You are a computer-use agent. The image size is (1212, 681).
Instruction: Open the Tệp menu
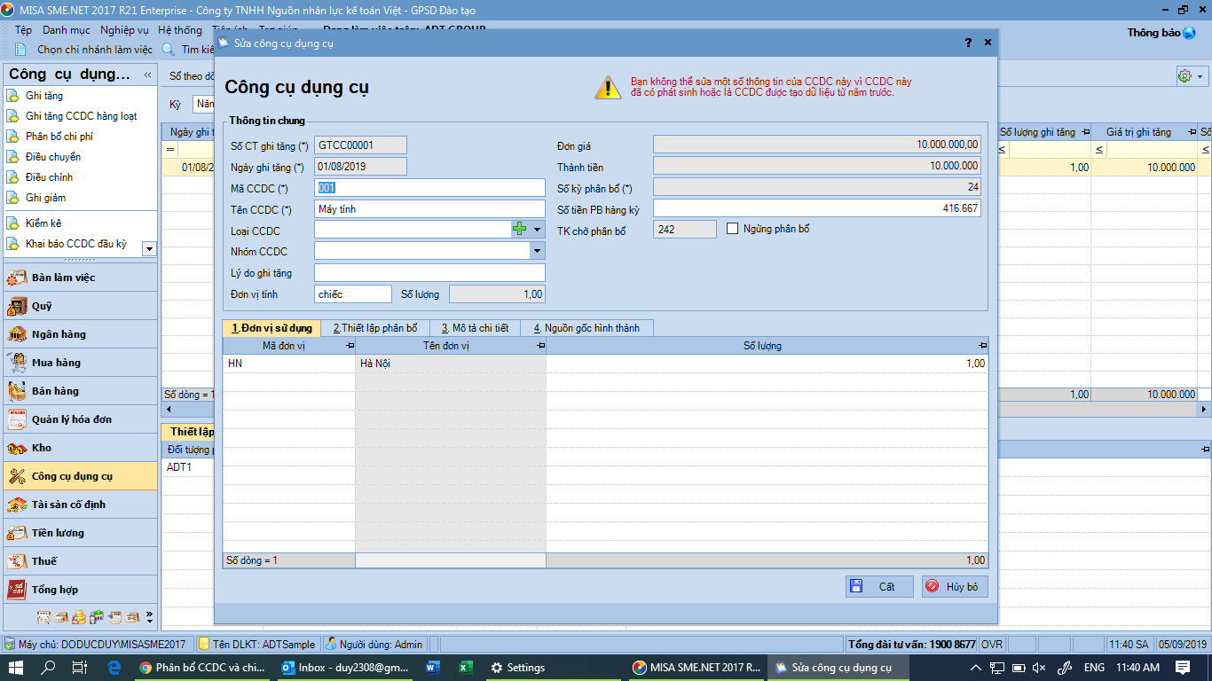pyautogui.click(x=24, y=30)
